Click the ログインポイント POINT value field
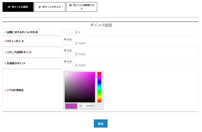 [x=71, y=43]
